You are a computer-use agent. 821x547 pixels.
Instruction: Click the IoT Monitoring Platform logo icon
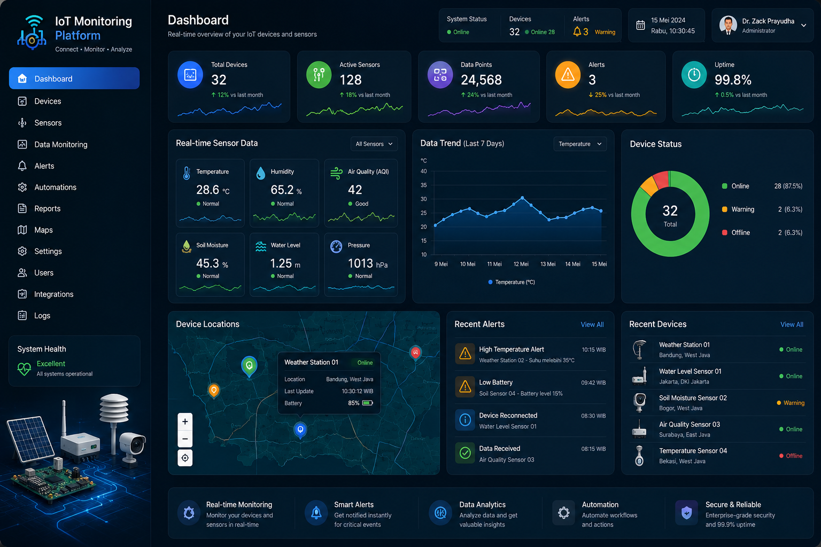click(32, 33)
